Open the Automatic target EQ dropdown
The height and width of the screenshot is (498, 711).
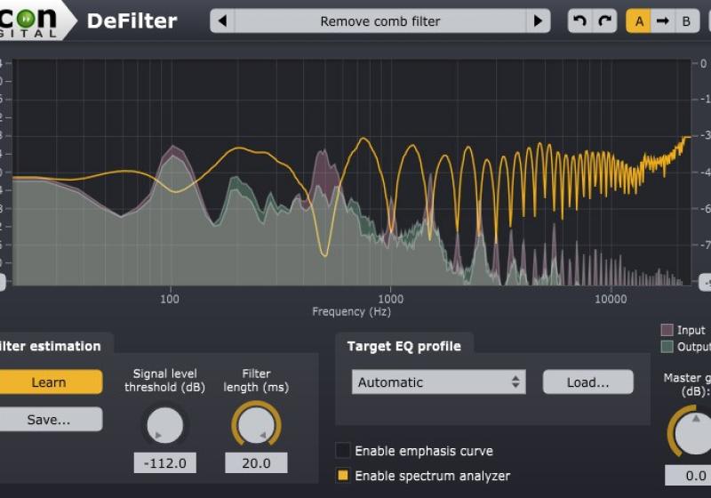438,382
